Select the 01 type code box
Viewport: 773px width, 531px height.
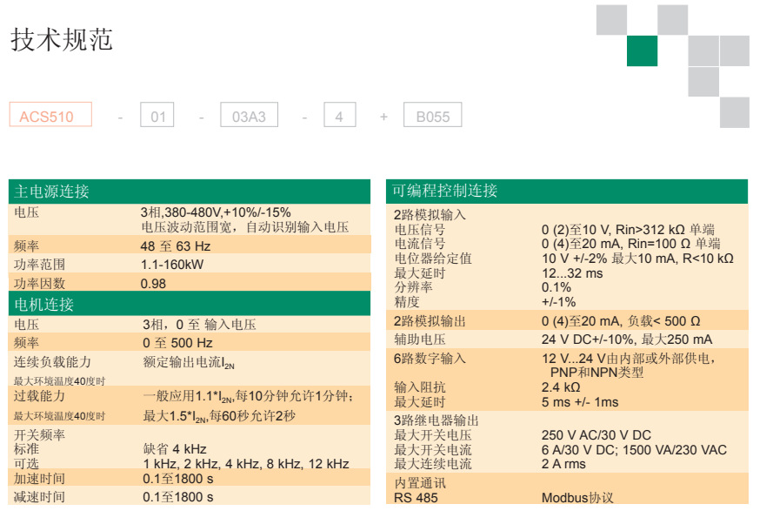(x=157, y=115)
